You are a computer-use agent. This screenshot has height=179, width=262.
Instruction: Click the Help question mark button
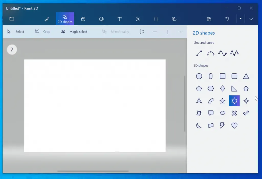[x=12, y=49]
